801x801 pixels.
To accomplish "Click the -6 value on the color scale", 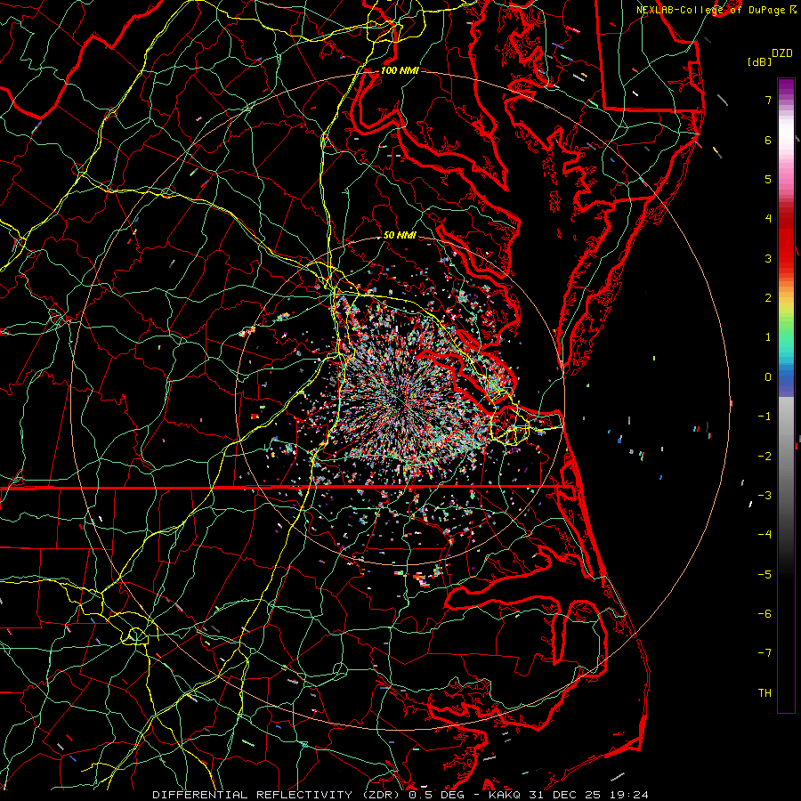I will pos(765,614).
